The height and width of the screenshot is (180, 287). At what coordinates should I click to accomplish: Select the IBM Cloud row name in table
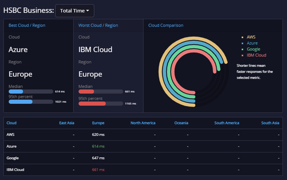15,170
